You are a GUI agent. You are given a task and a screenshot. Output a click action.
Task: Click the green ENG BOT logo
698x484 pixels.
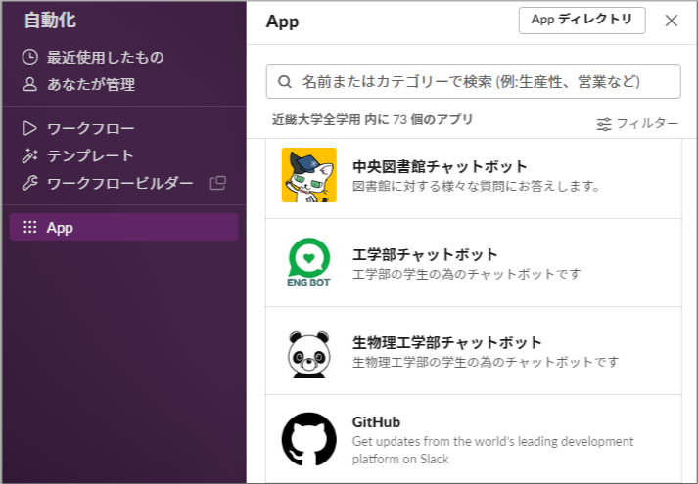tap(308, 263)
